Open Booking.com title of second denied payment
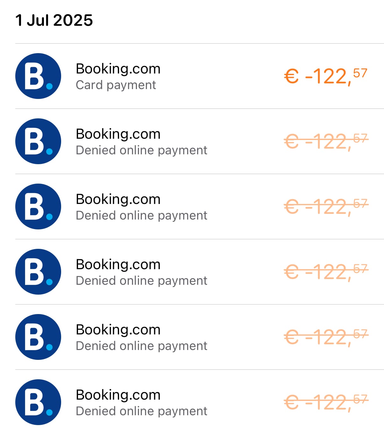Screen dimensions: 384x434 coord(118,199)
